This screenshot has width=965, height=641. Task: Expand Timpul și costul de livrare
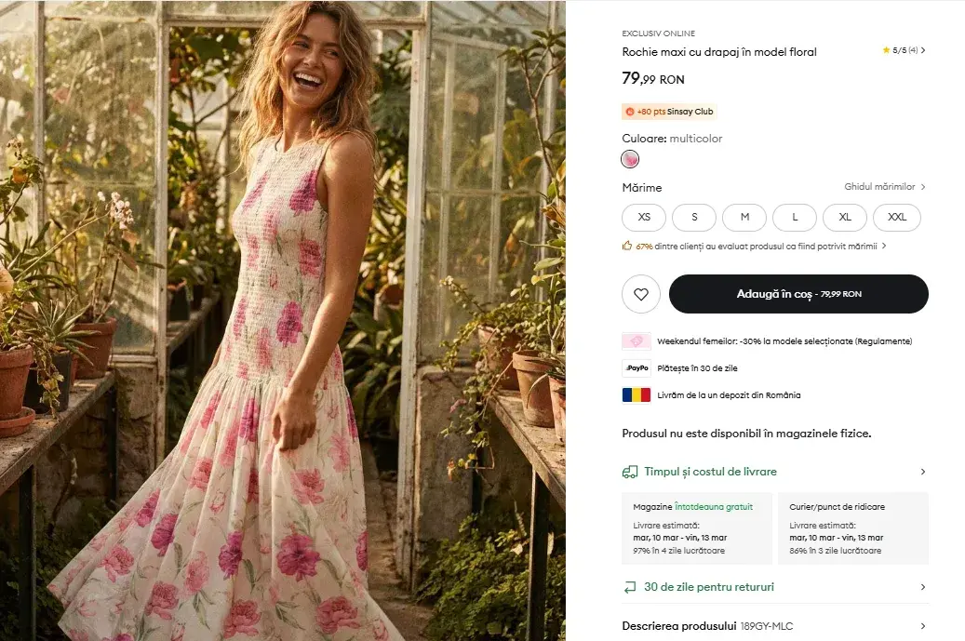point(775,472)
